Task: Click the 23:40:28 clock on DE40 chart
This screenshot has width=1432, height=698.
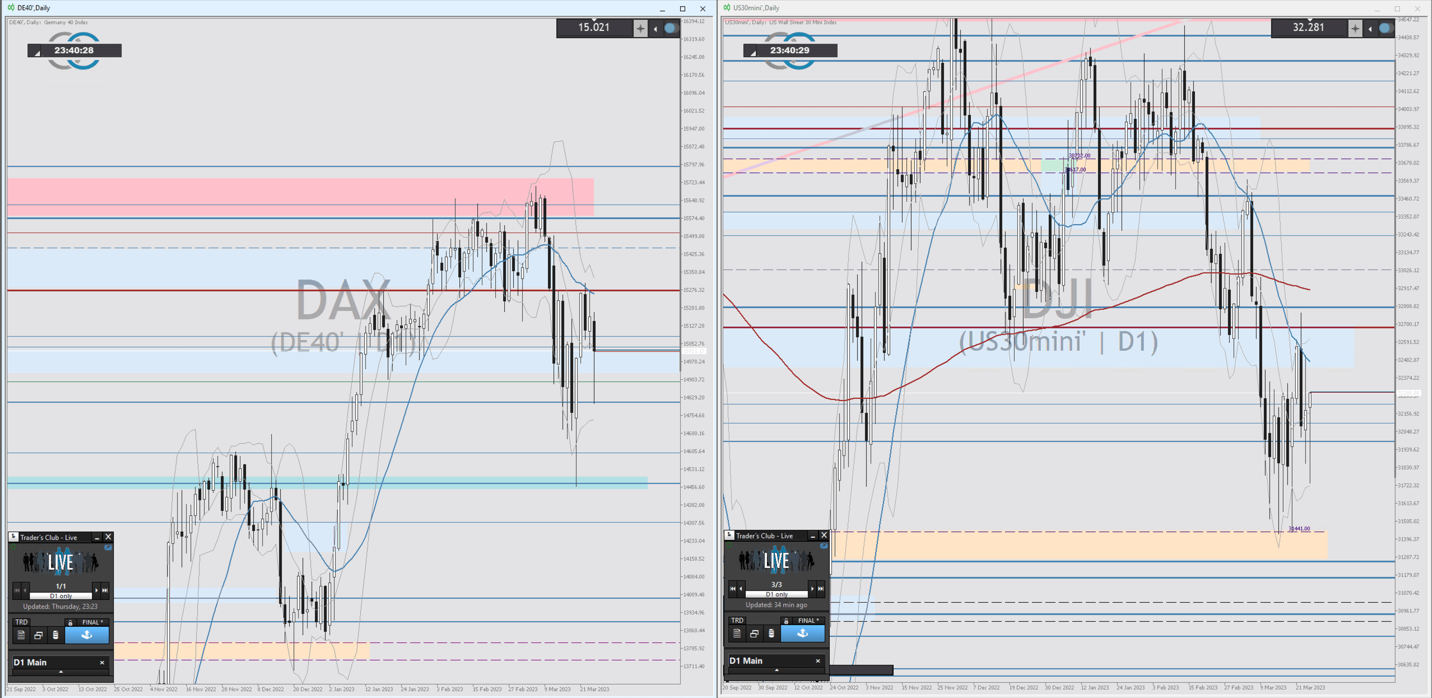Action: [74, 50]
